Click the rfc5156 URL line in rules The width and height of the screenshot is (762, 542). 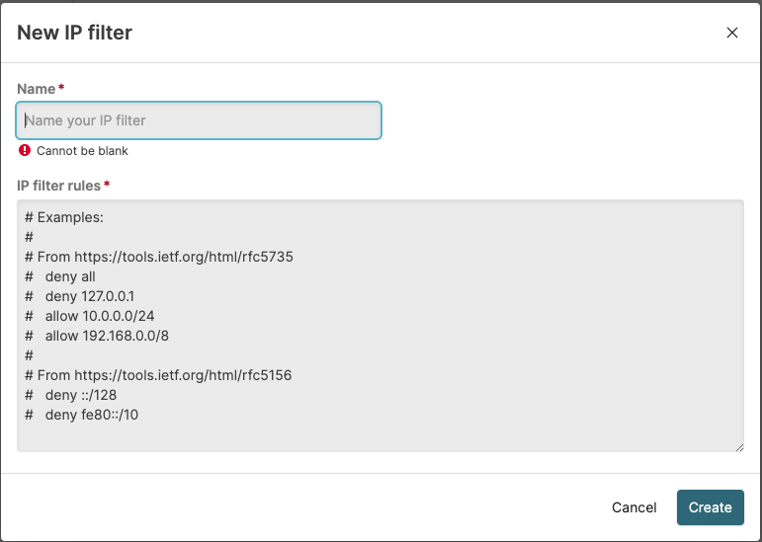164,375
